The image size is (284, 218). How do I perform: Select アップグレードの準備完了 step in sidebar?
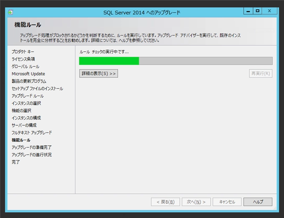(32, 147)
